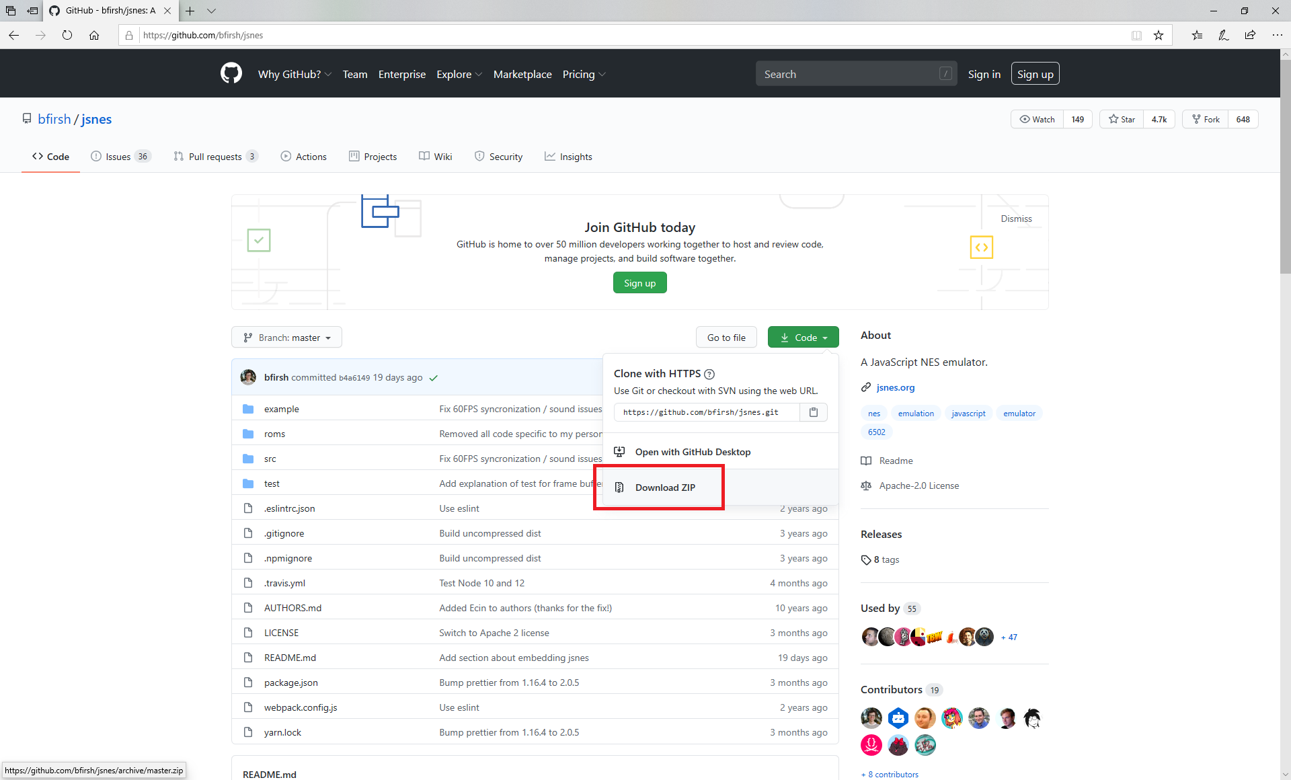Go to browser home page icon
This screenshot has width=1291, height=780.
click(x=94, y=35)
